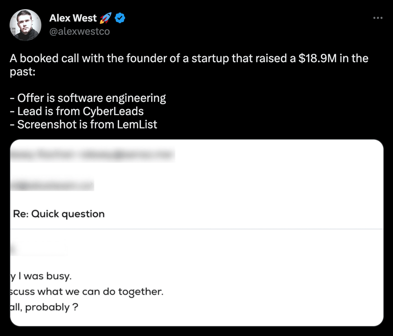Click the blue verified checkmark badge
This screenshot has height=336, width=393.
coord(120,18)
